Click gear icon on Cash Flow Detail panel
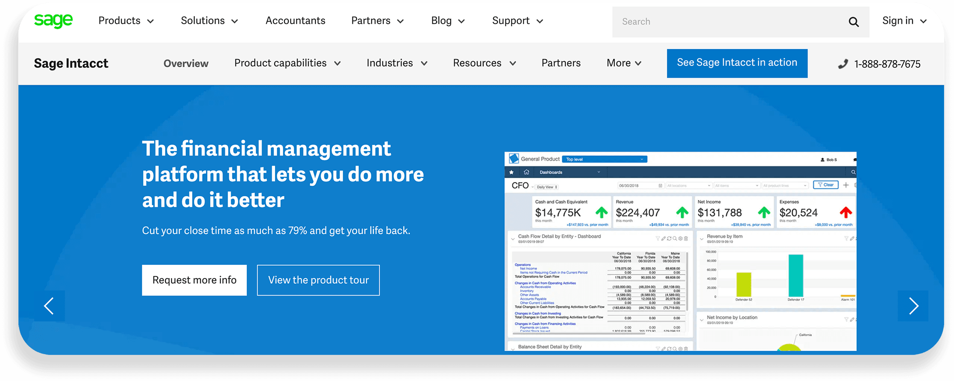The image size is (954, 381). (680, 238)
